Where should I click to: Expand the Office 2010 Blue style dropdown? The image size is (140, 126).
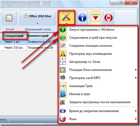(x=37, y=18)
